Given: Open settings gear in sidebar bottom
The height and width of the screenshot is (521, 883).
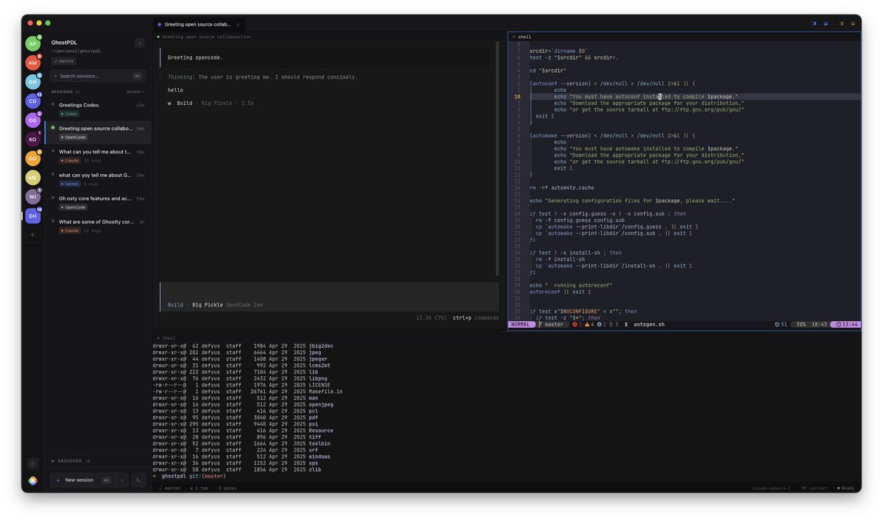Looking at the screenshot, I should click(32, 464).
